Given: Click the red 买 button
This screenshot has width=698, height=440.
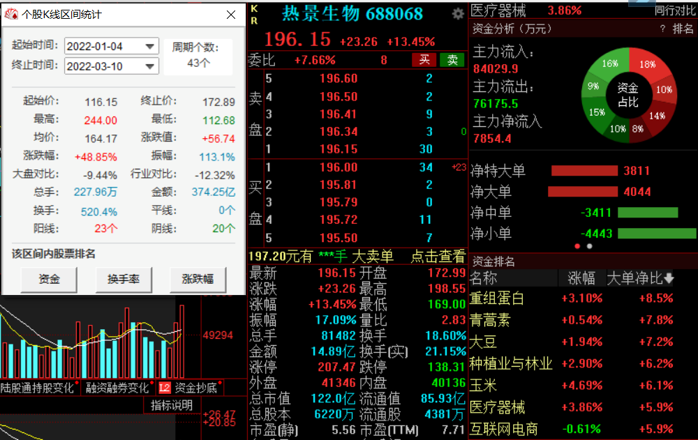Looking at the screenshot, I should [x=424, y=60].
